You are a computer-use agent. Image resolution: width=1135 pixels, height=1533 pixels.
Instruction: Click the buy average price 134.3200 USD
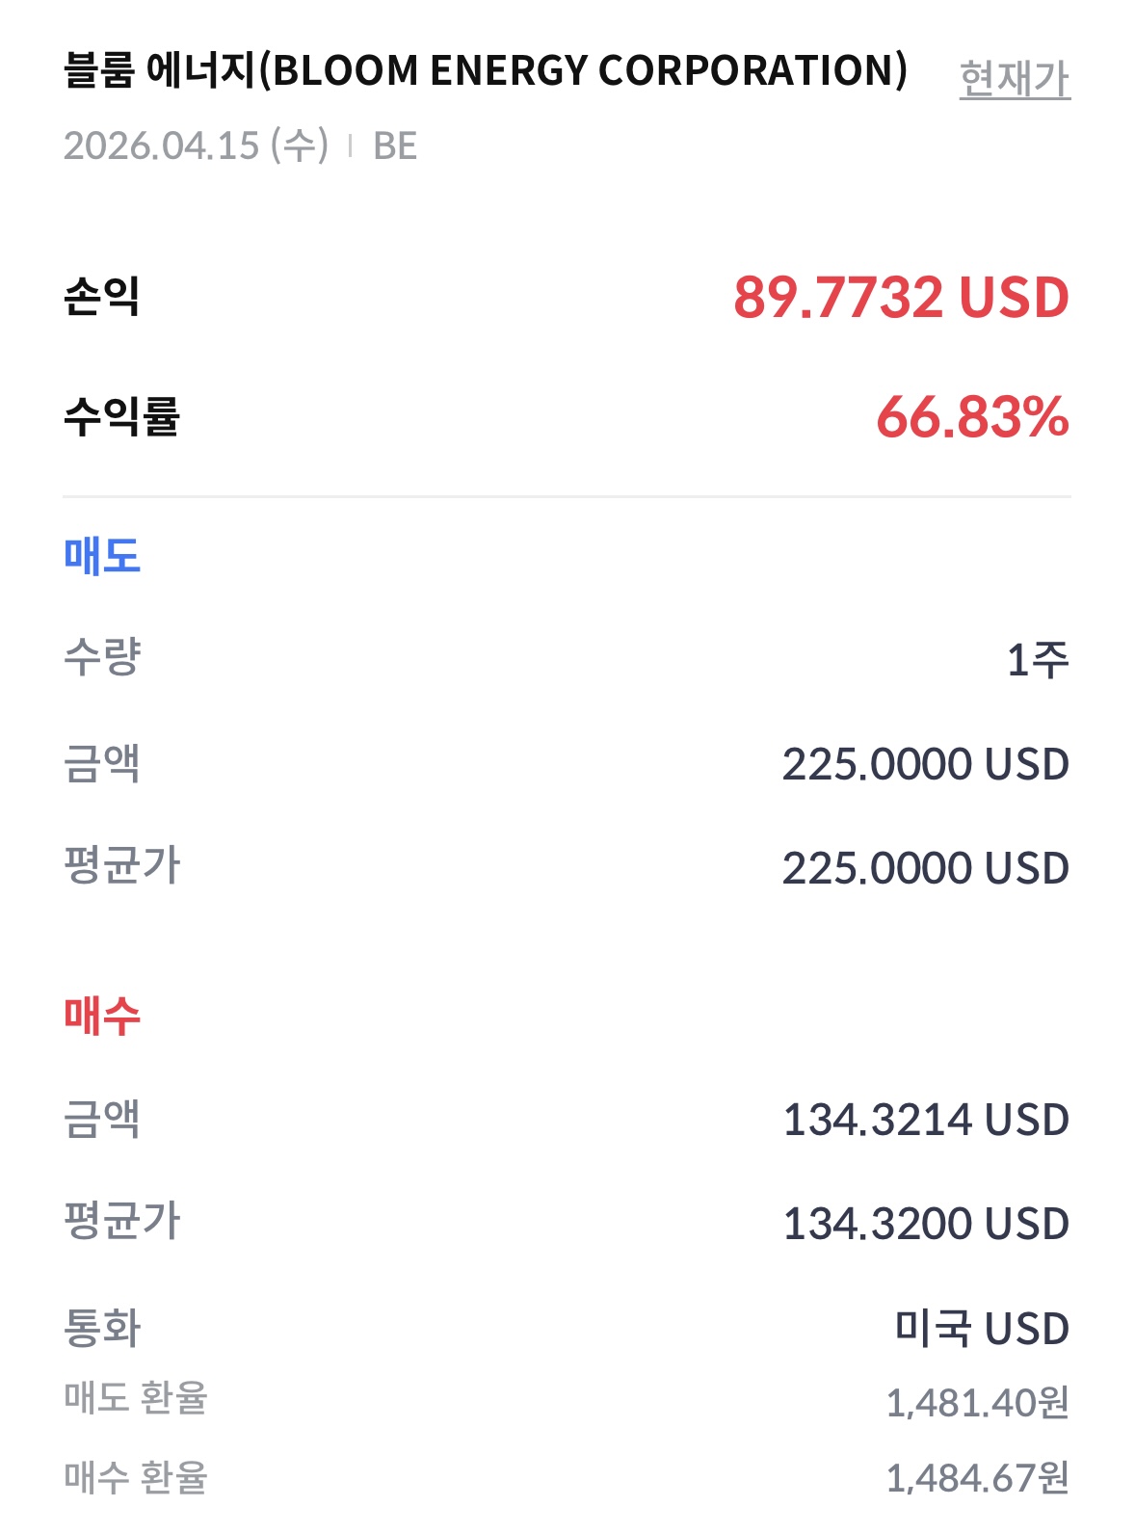tap(925, 1224)
